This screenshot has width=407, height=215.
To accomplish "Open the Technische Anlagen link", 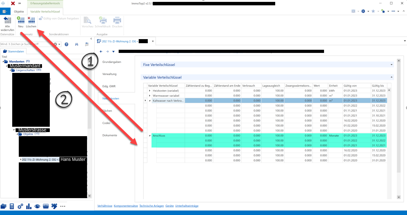I will click(152, 206).
